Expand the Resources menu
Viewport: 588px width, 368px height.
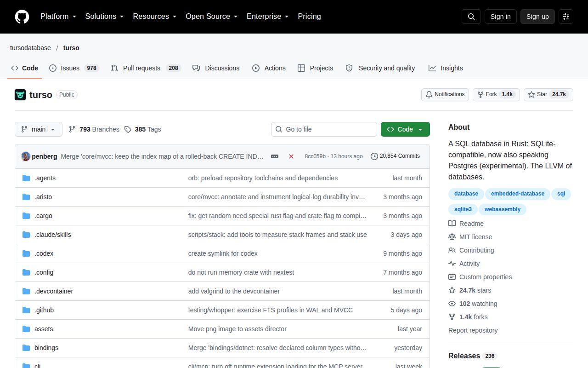coord(155,17)
